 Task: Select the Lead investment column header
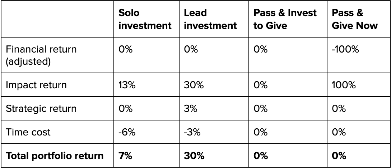210,19
